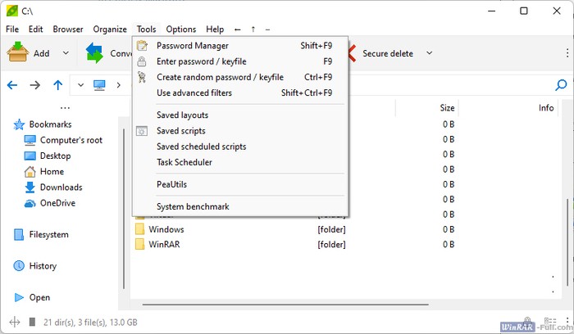Image resolution: width=574 pixels, height=334 pixels.
Task: Click the Bookmarks star icon
Action: tap(19, 124)
